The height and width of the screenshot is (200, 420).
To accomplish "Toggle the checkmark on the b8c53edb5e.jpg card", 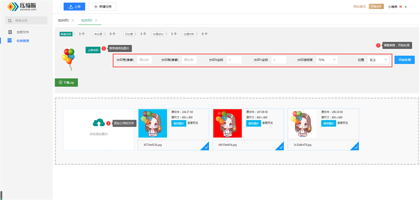I will tap(280, 147).
